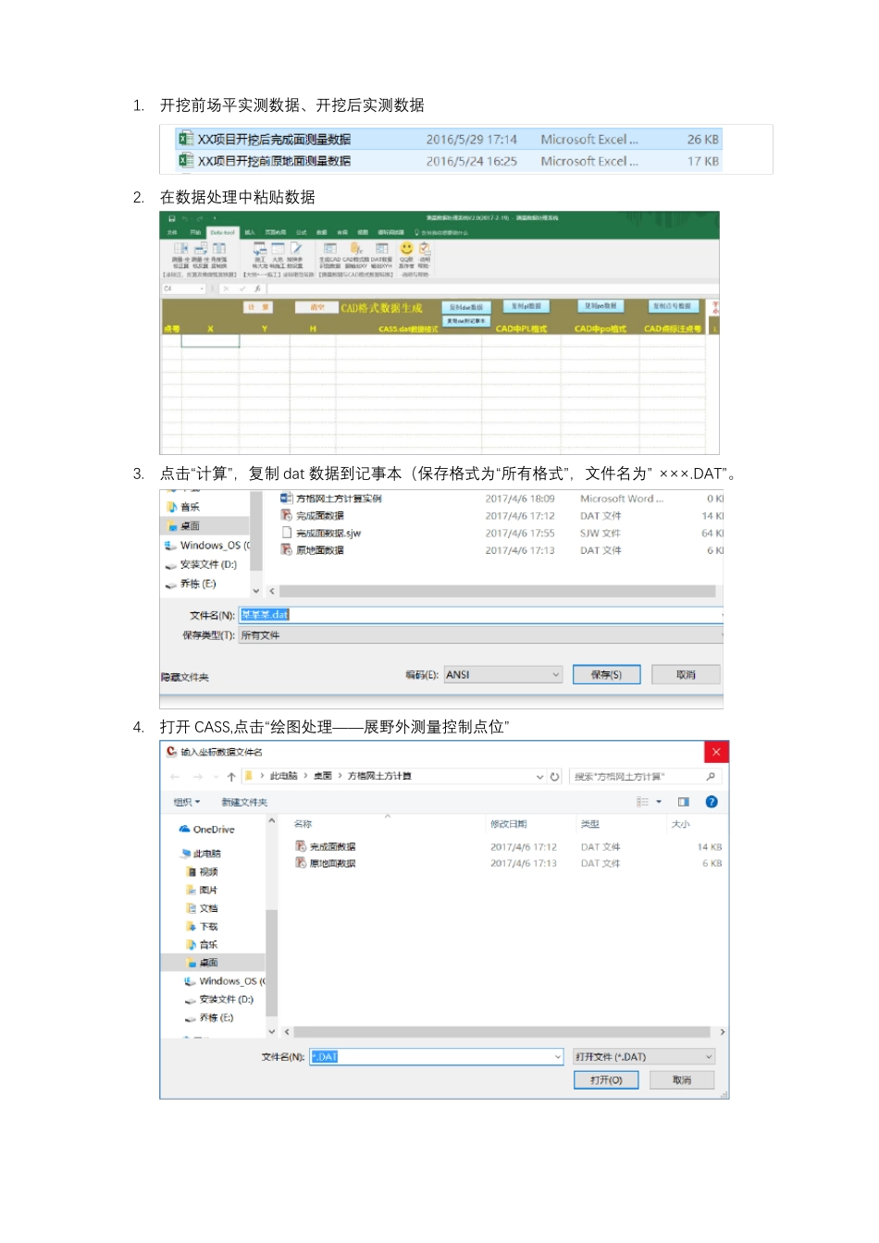Open the 保存类型 dropdown
Screen dimensions: 879x1243
tap(480, 635)
